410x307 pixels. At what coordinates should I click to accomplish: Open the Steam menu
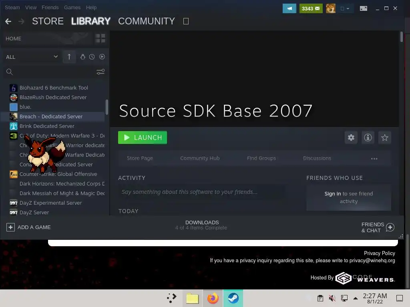tap(12, 8)
